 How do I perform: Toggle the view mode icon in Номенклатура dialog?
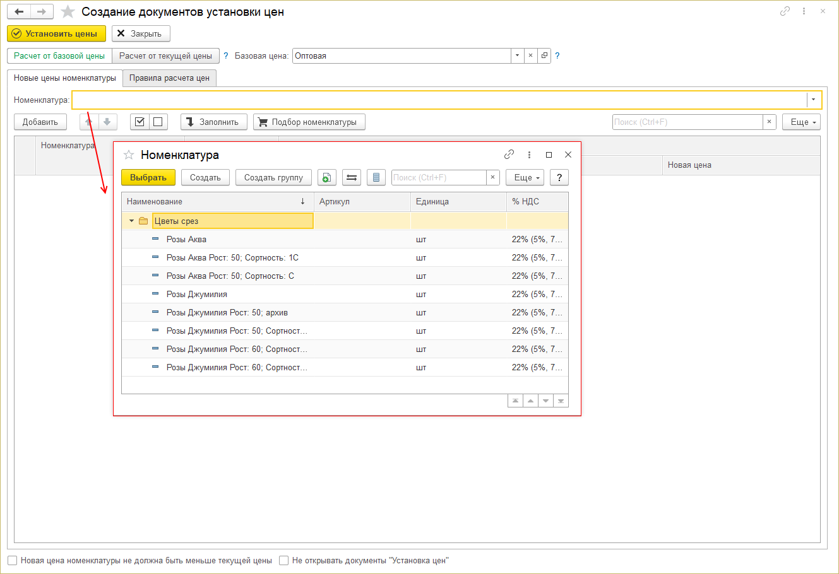352,178
